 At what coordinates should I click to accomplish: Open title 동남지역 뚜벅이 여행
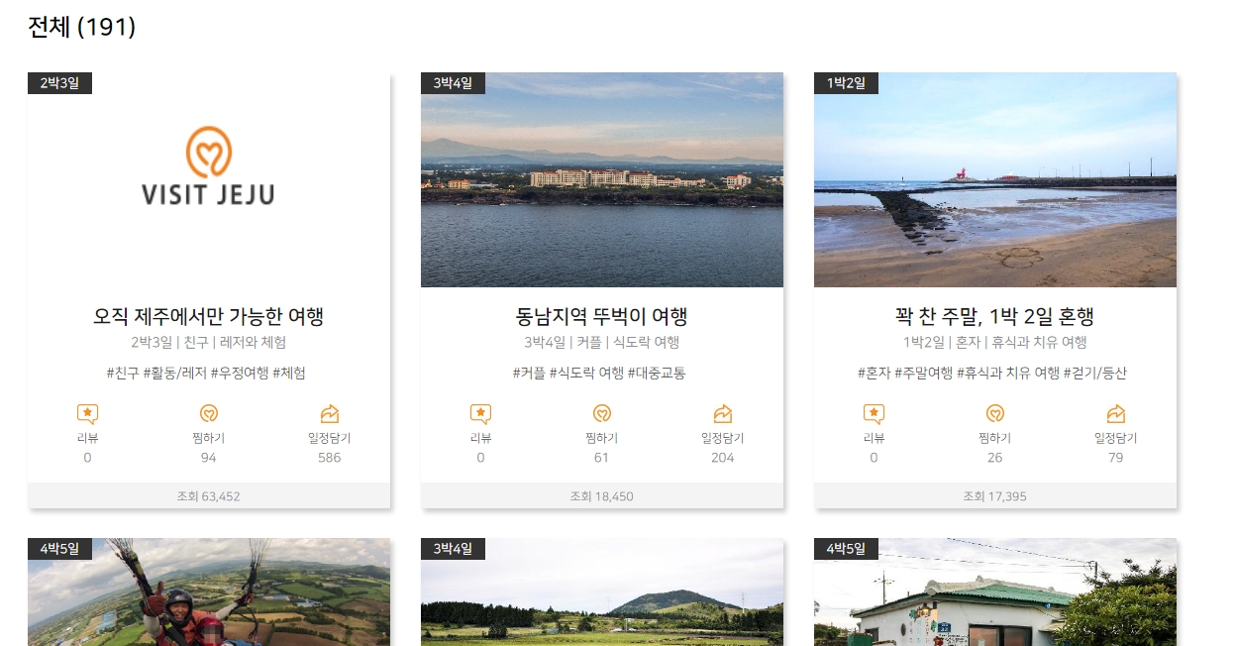point(602,317)
